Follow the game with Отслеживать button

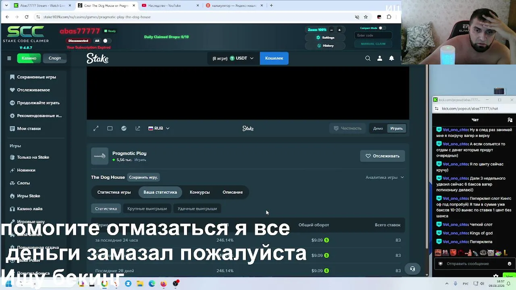tap(383, 156)
